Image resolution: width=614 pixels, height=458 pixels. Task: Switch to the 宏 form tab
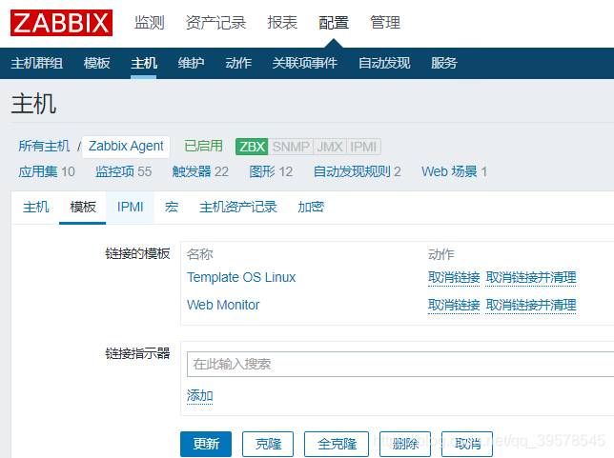(171, 207)
